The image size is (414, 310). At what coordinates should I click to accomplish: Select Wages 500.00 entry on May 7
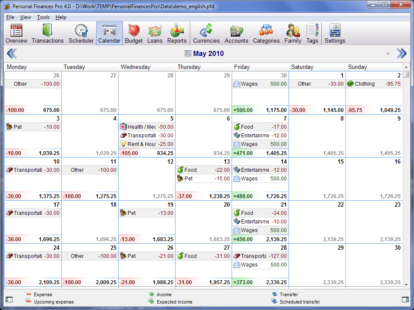pyautogui.click(x=260, y=144)
